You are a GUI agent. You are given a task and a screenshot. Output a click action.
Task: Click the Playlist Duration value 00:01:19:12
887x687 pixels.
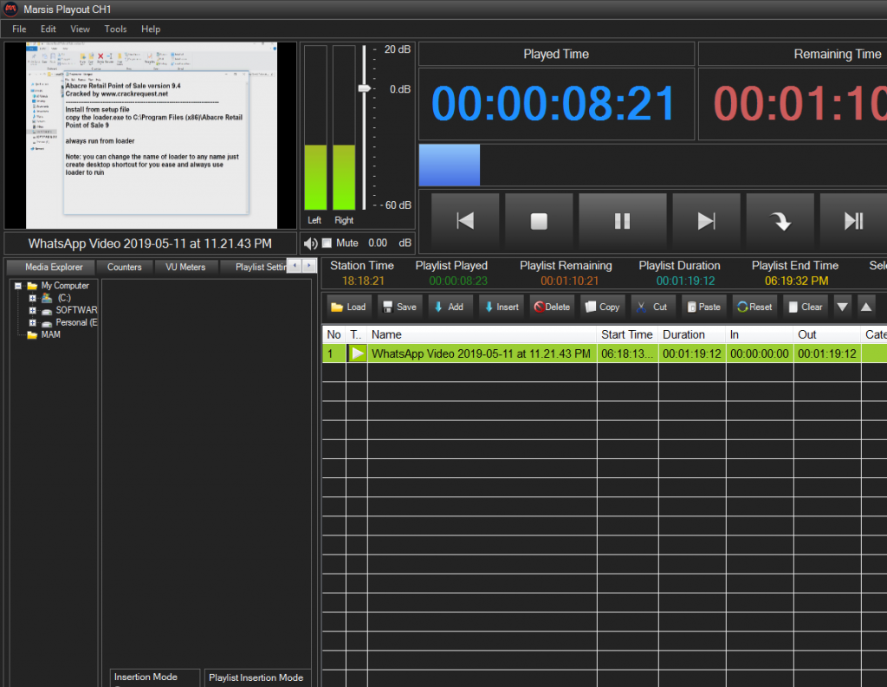[x=686, y=281]
